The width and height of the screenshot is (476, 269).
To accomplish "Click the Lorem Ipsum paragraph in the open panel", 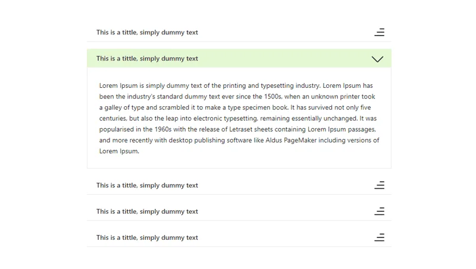I will tap(238, 118).
